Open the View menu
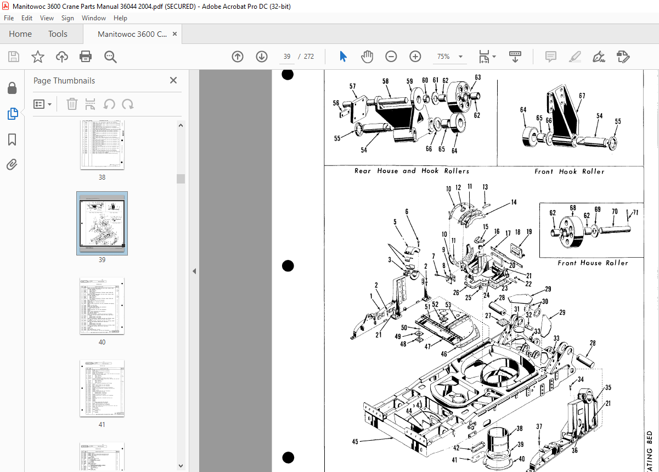659x472 pixels. [47, 18]
